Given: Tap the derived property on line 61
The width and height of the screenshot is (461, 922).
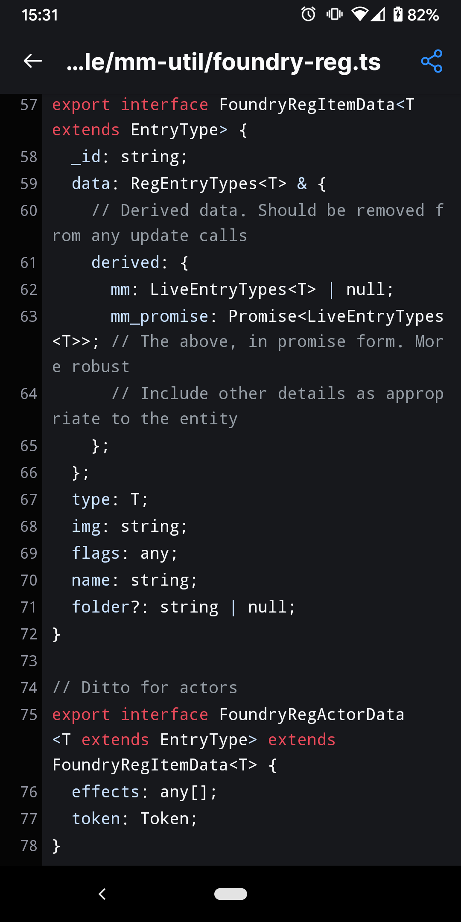Looking at the screenshot, I should coord(125,263).
